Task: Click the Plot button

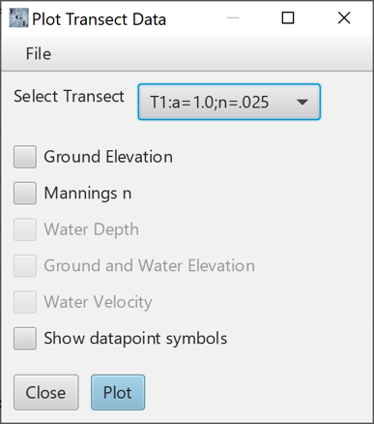Action: 118,392
